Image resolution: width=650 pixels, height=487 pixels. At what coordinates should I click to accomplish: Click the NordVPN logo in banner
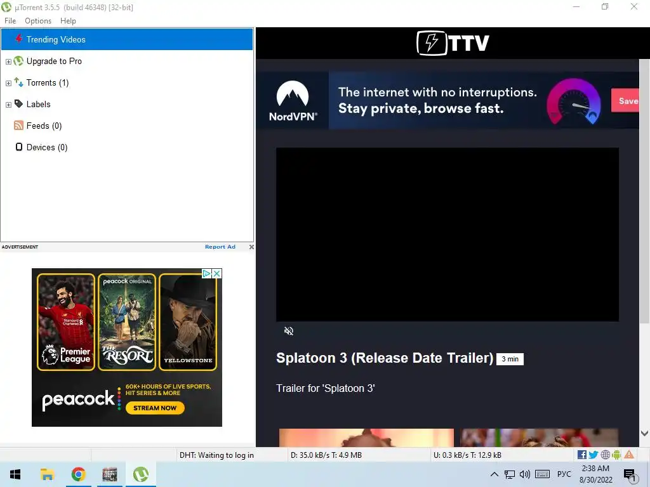[x=293, y=101]
